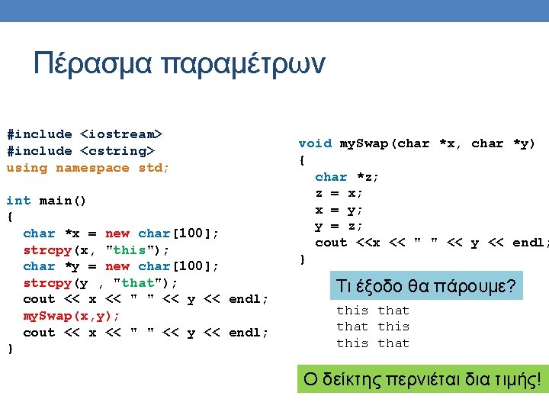The image size is (549, 412).
Task: Click the line 'char *y = new char[100];'
Action: pos(120,266)
